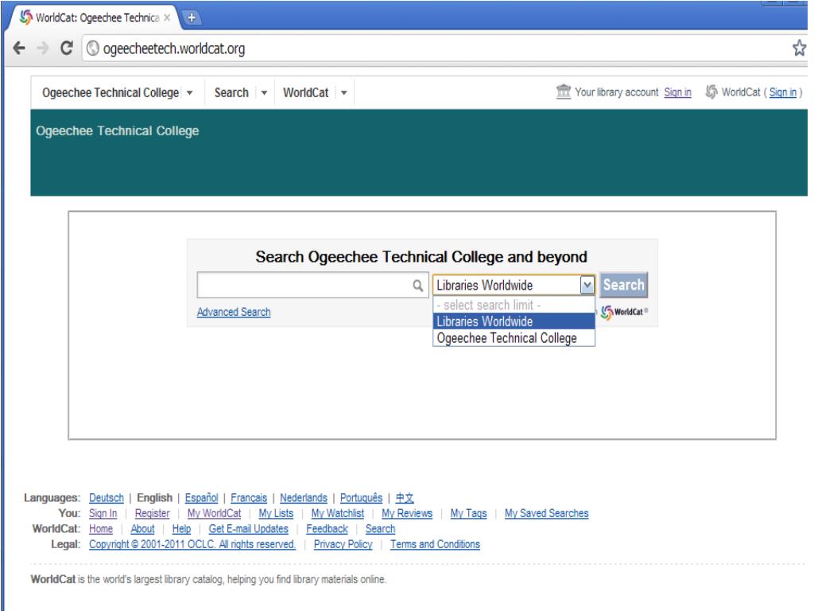This screenshot has width=814, height=611.
Task: Open the Ogeechee Technical College top menu
Action: (110, 92)
